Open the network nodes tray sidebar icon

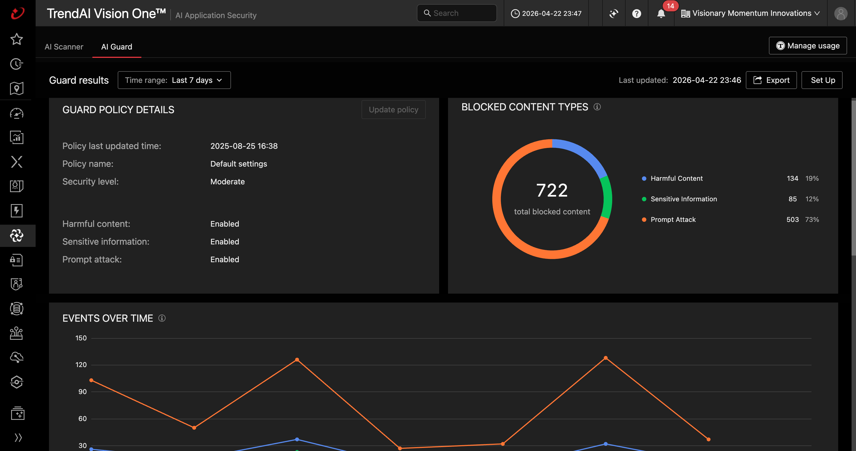(17, 333)
